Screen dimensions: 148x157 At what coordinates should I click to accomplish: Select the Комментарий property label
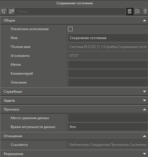click(22, 73)
